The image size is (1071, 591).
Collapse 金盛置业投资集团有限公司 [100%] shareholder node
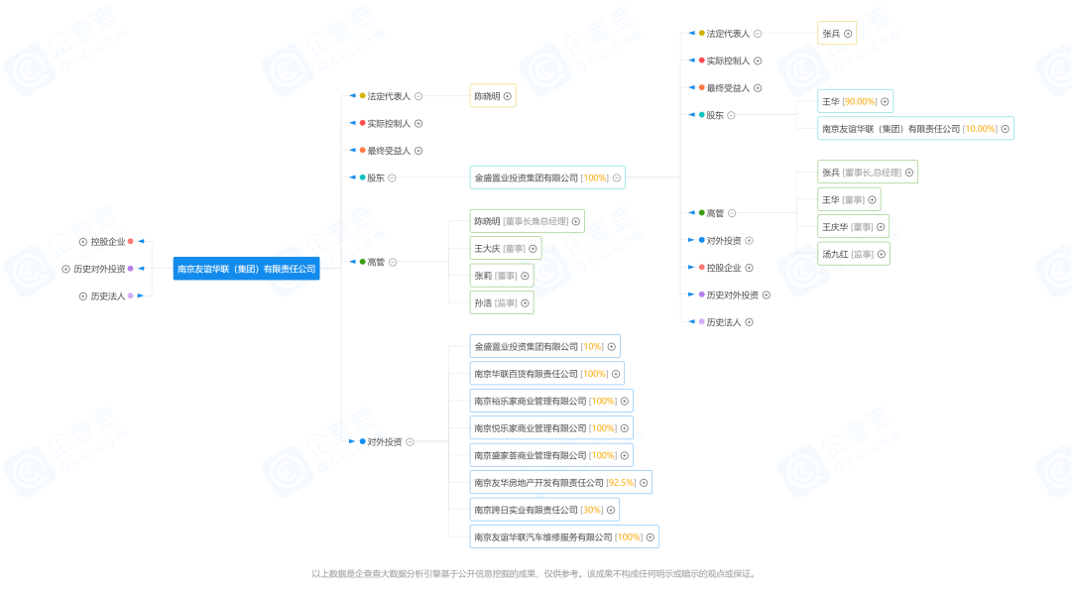tap(616, 177)
